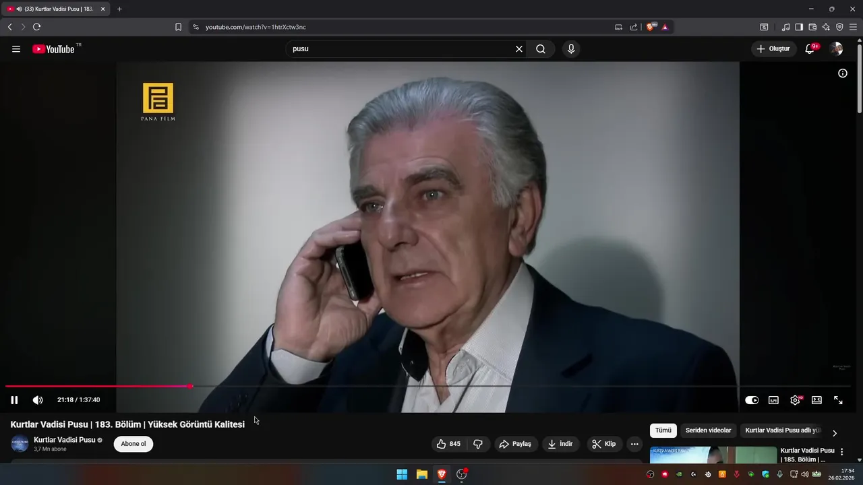
Task: Open the Brave Wallet icon
Action: (x=812, y=27)
